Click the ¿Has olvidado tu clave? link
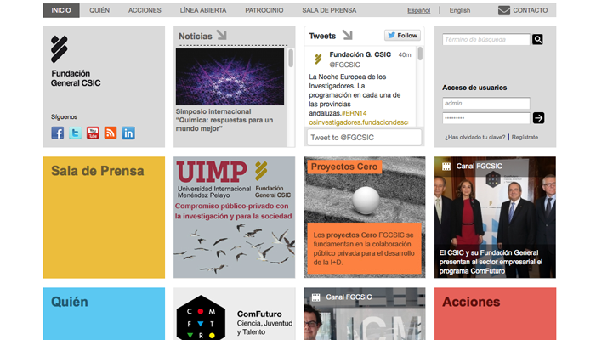This screenshot has width=596, height=340. pos(474,137)
